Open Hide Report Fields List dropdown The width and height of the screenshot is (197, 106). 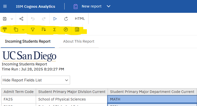pos(36,80)
